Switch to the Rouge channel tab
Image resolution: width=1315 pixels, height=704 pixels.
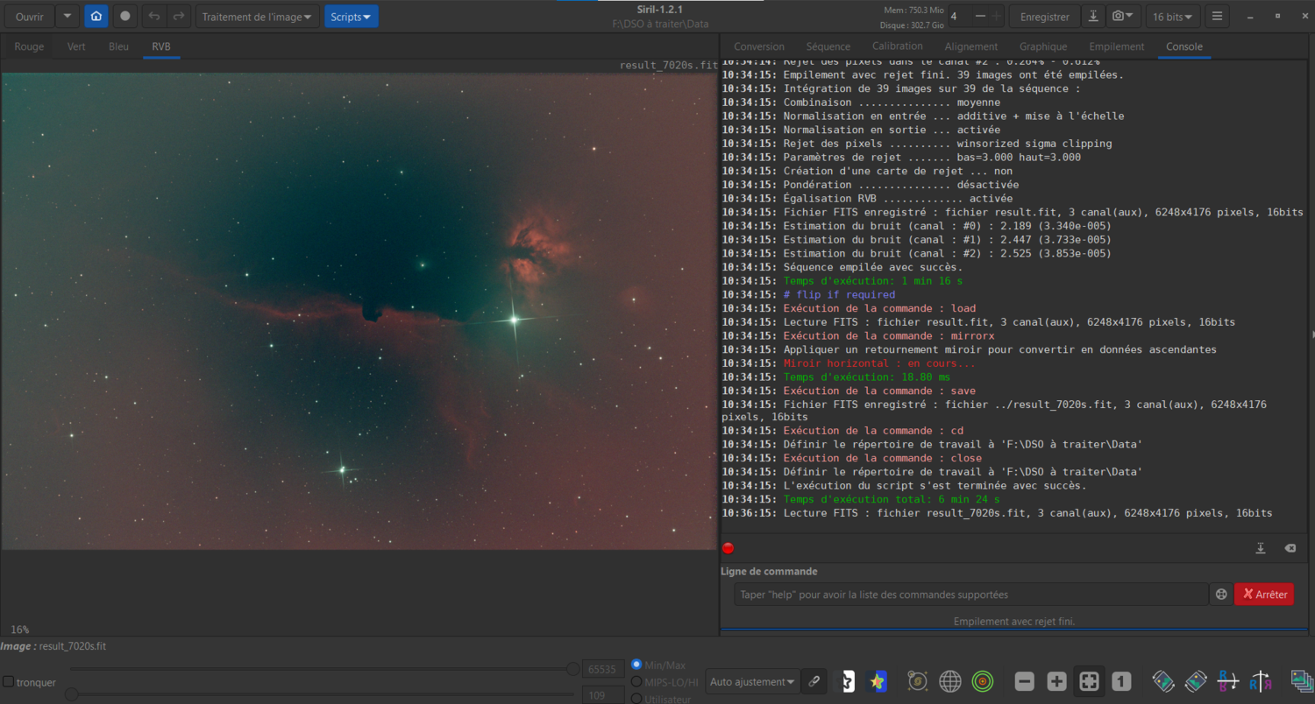(x=29, y=46)
